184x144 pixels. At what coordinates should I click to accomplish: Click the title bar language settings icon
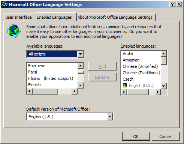click(x=5, y=4)
